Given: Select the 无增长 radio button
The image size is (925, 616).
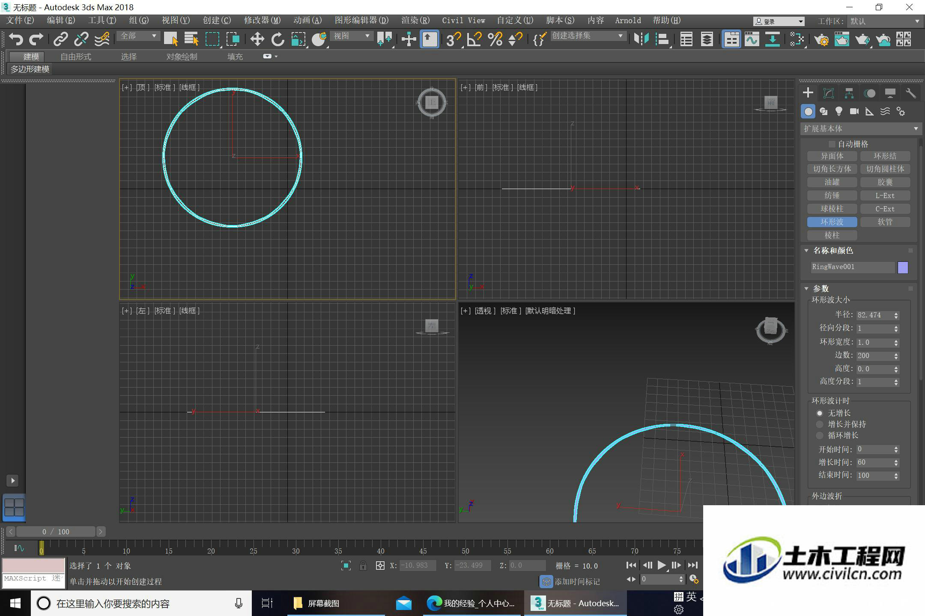Looking at the screenshot, I should click(x=820, y=413).
